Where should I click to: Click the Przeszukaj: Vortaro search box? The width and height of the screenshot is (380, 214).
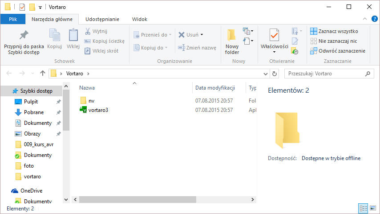coord(325,74)
